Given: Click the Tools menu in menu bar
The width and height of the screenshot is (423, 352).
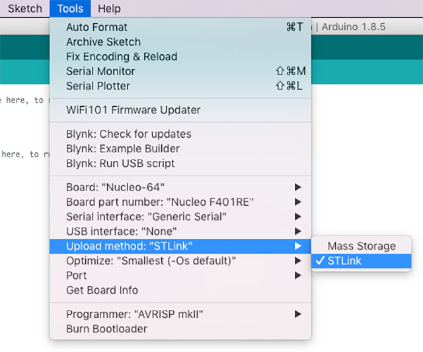Looking at the screenshot, I should click(70, 9).
